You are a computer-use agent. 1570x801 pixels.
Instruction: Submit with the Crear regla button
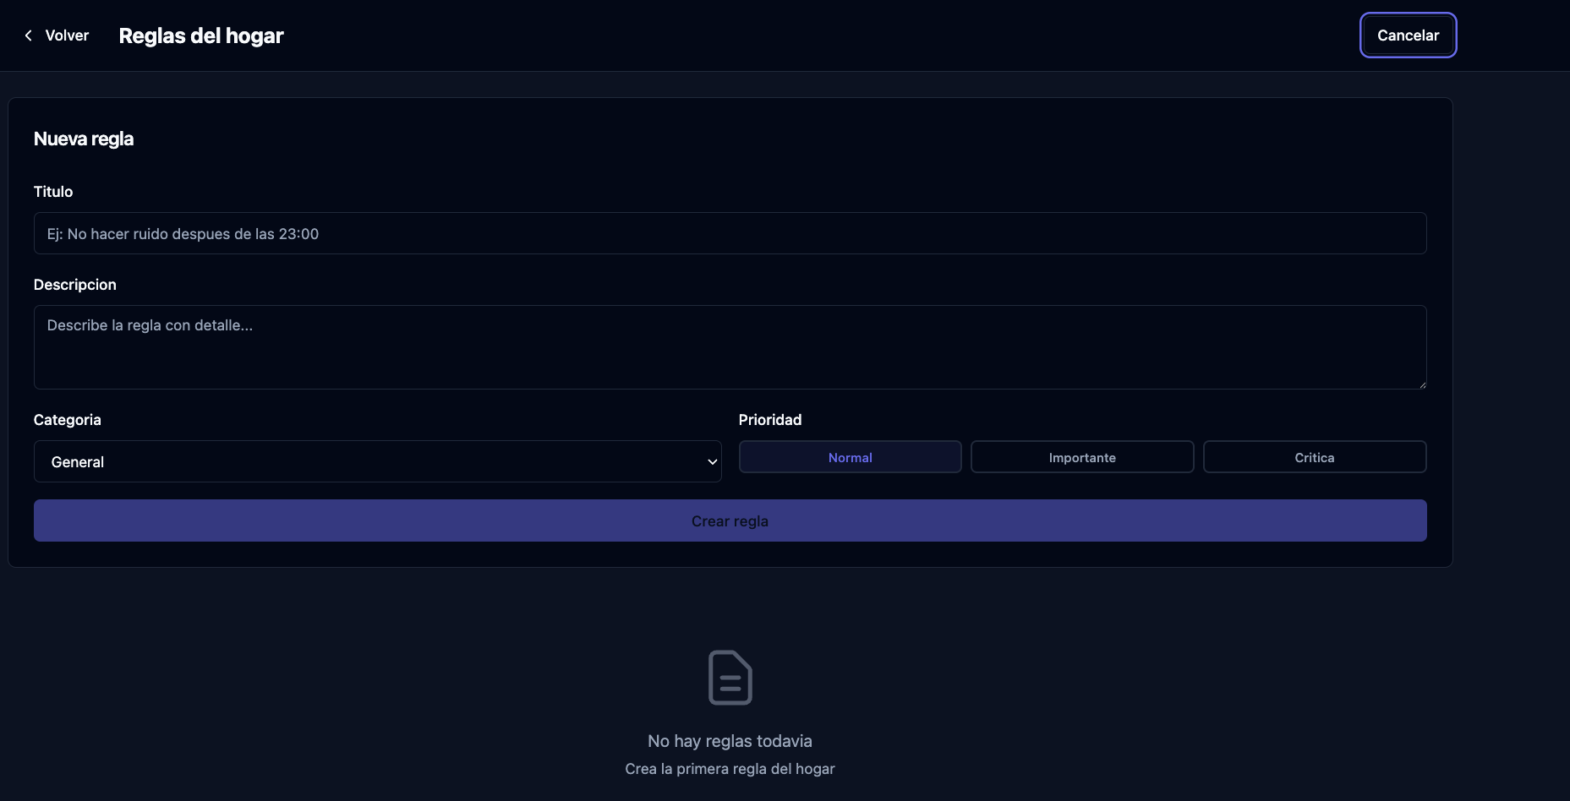(x=730, y=520)
